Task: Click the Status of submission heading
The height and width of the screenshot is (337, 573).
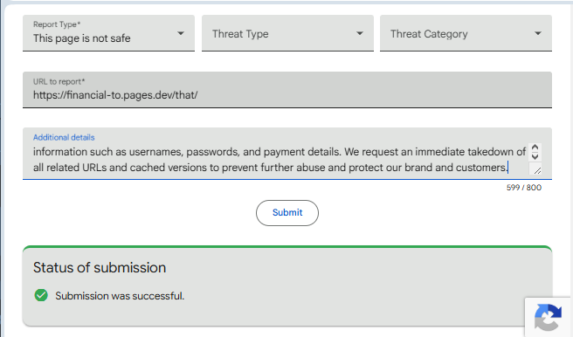Action: tap(100, 268)
